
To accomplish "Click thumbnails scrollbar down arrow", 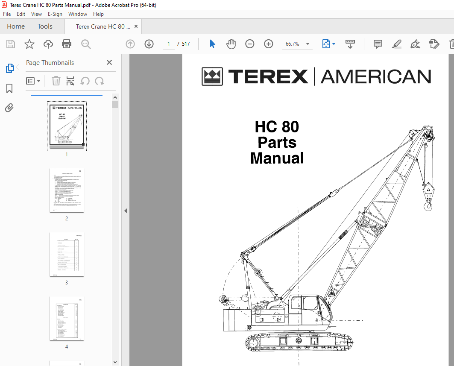I will click(115, 362).
